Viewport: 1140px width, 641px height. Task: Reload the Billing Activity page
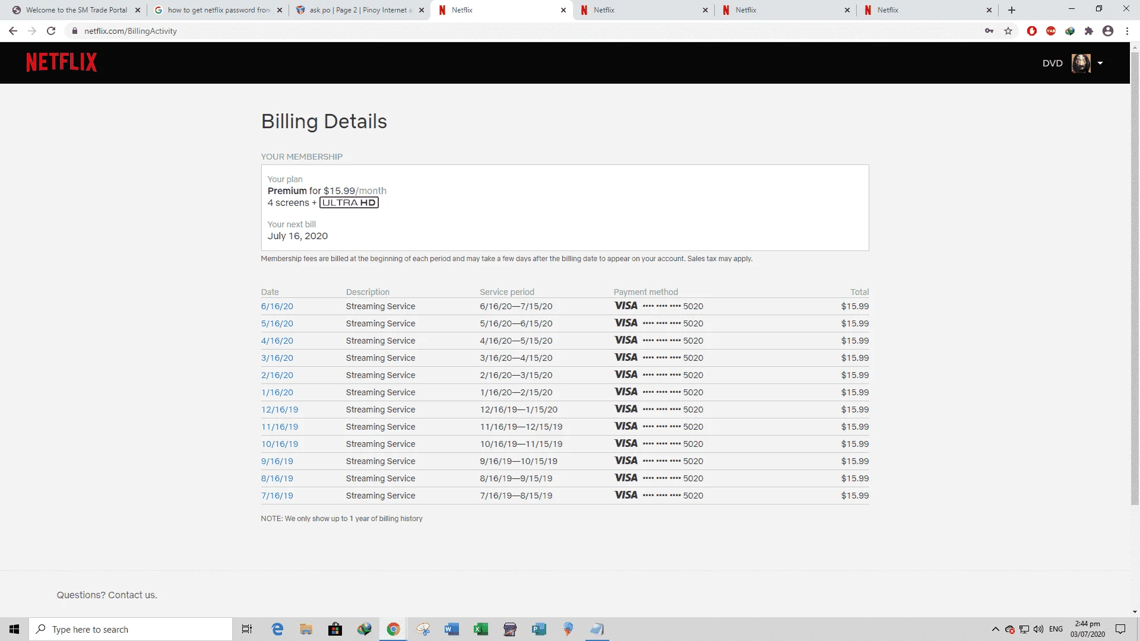51,31
